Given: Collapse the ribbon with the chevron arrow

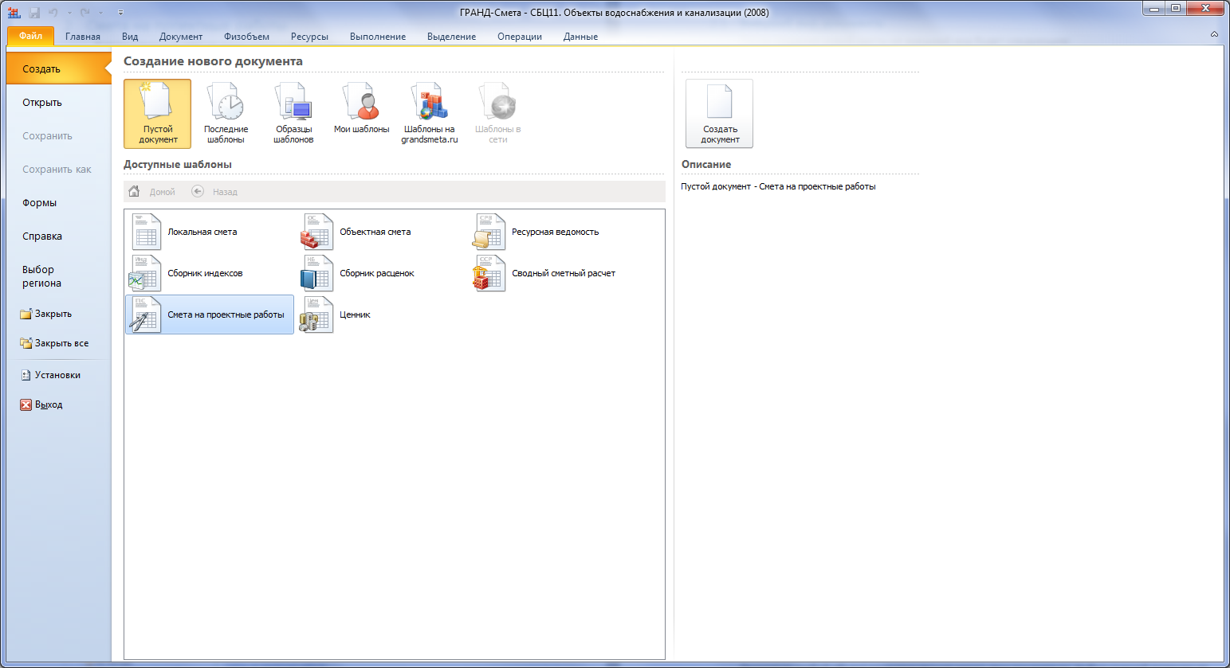Looking at the screenshot, I should tap(1214, 34).
